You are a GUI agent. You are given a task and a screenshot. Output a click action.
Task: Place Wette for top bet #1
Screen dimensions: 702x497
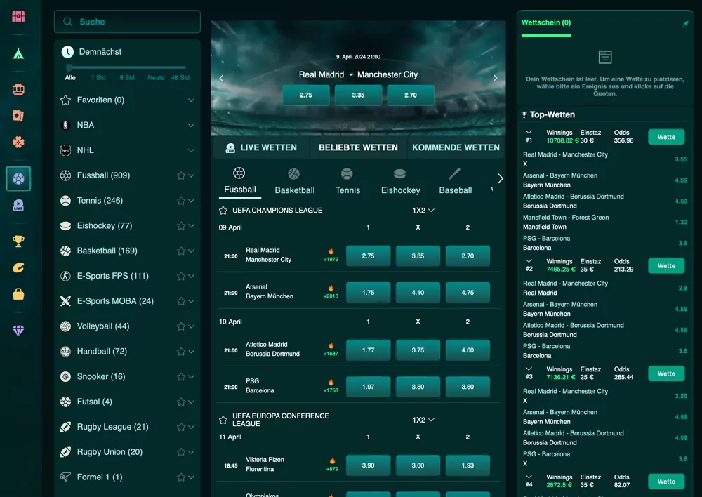point(666,137)
